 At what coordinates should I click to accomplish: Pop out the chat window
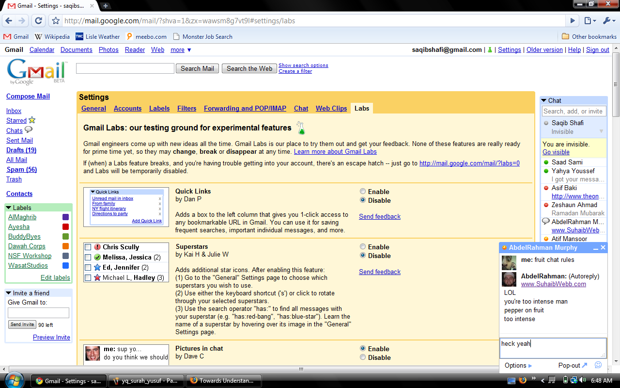point(573,365)
